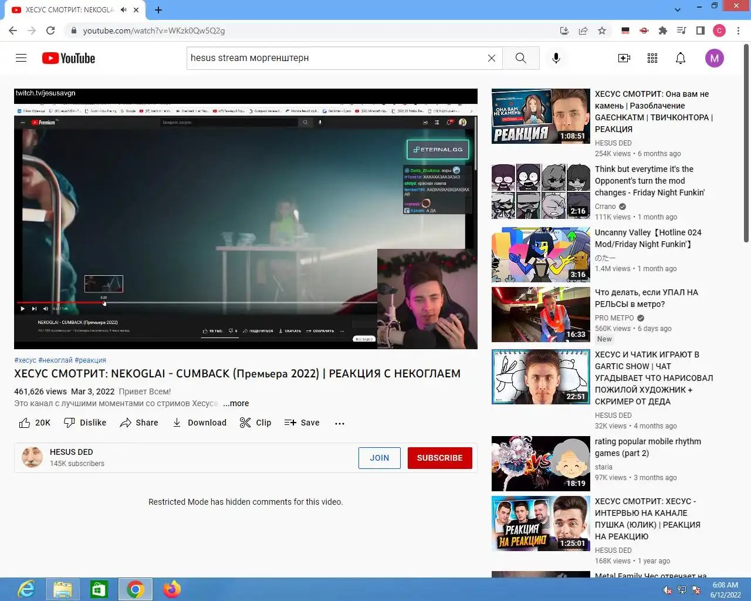Open Firefox from taskbar
Screen dimensions: 751x601
(172, 589)
